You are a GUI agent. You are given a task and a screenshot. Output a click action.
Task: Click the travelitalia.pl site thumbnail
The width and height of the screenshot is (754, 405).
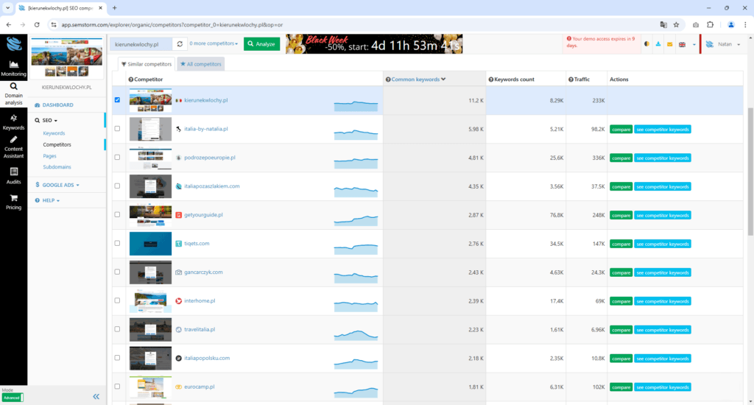(150, 329)
